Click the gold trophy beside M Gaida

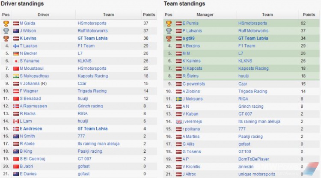[6, 24]
